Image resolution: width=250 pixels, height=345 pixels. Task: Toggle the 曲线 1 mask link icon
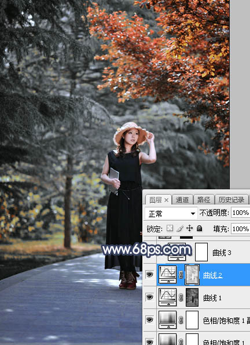(181, 297)
